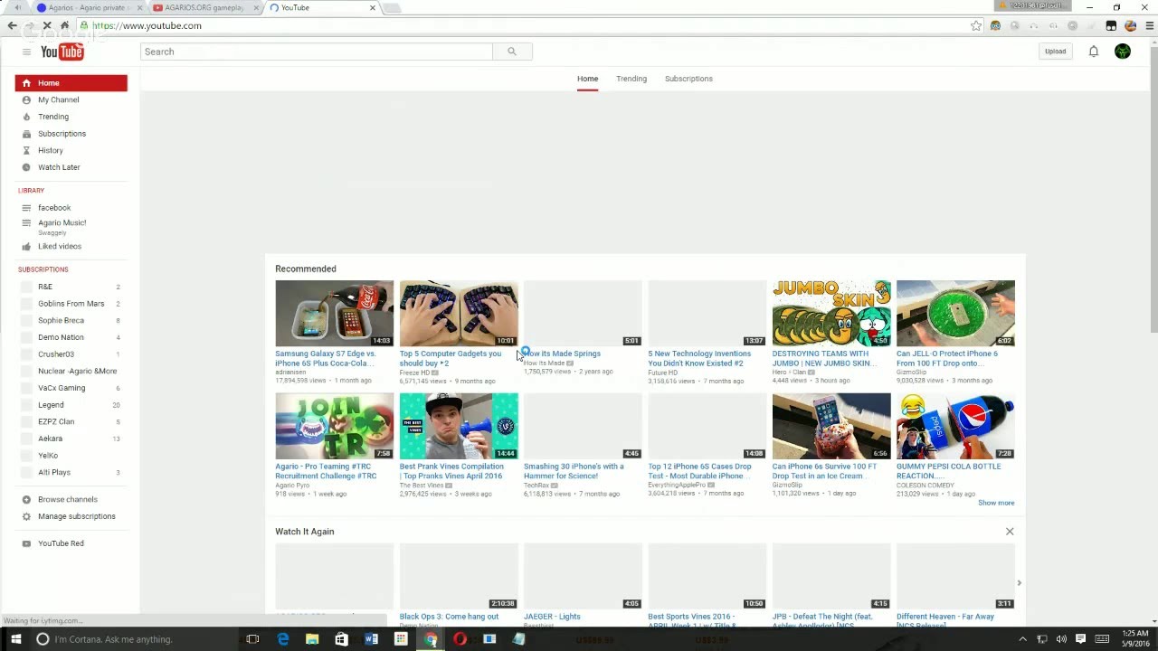Open Best Prank Vines Compilation thumbnail
The image size is (1158, 651).
pos(459,426)
